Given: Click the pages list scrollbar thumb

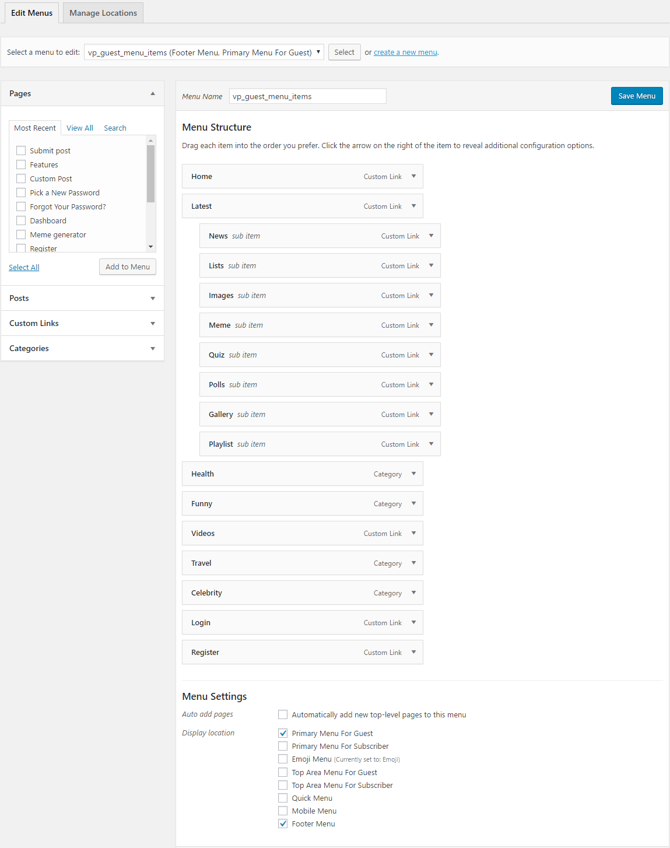Looking at the screenshot, I should [x=150, y=173].
